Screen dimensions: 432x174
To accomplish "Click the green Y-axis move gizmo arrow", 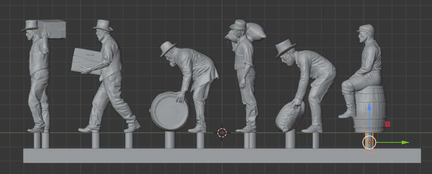I will tap(405, 142).
